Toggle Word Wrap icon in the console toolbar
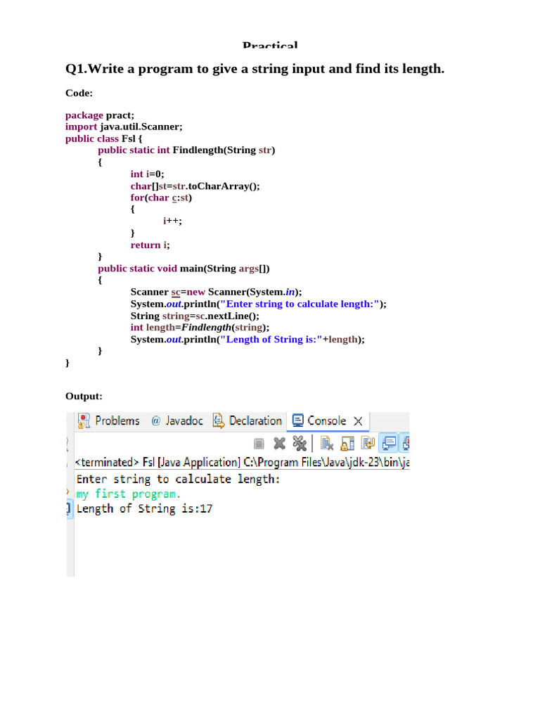 tap(367, 443)
